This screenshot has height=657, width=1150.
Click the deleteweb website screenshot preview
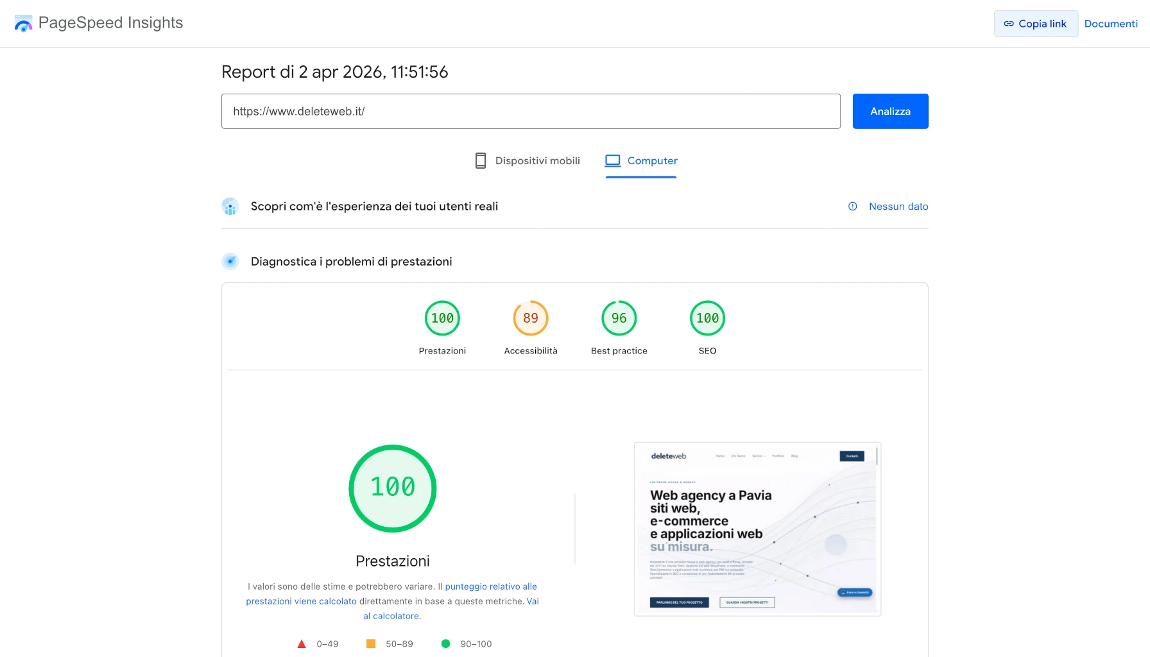coord(757,529)
